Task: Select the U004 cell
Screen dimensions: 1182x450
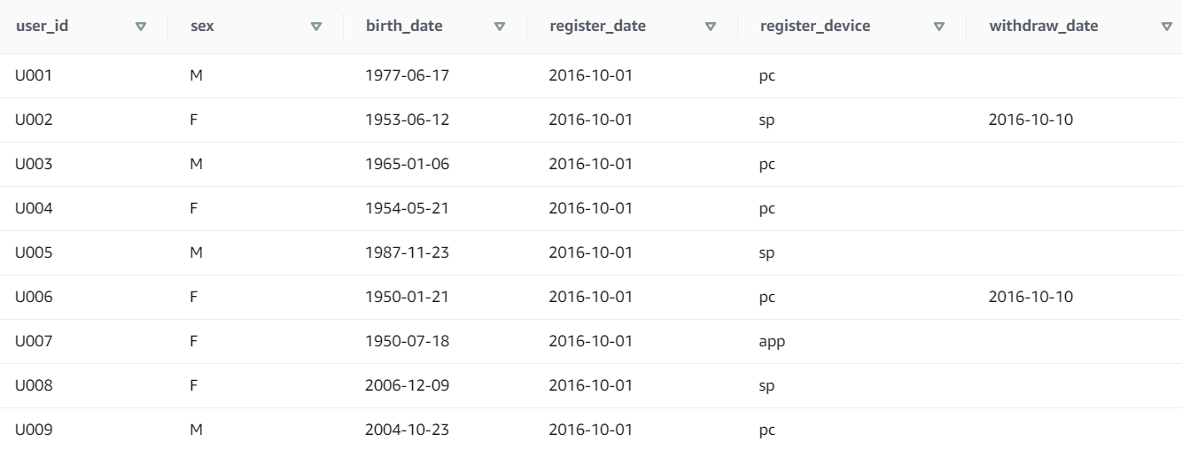Action: tap(35, 208)
